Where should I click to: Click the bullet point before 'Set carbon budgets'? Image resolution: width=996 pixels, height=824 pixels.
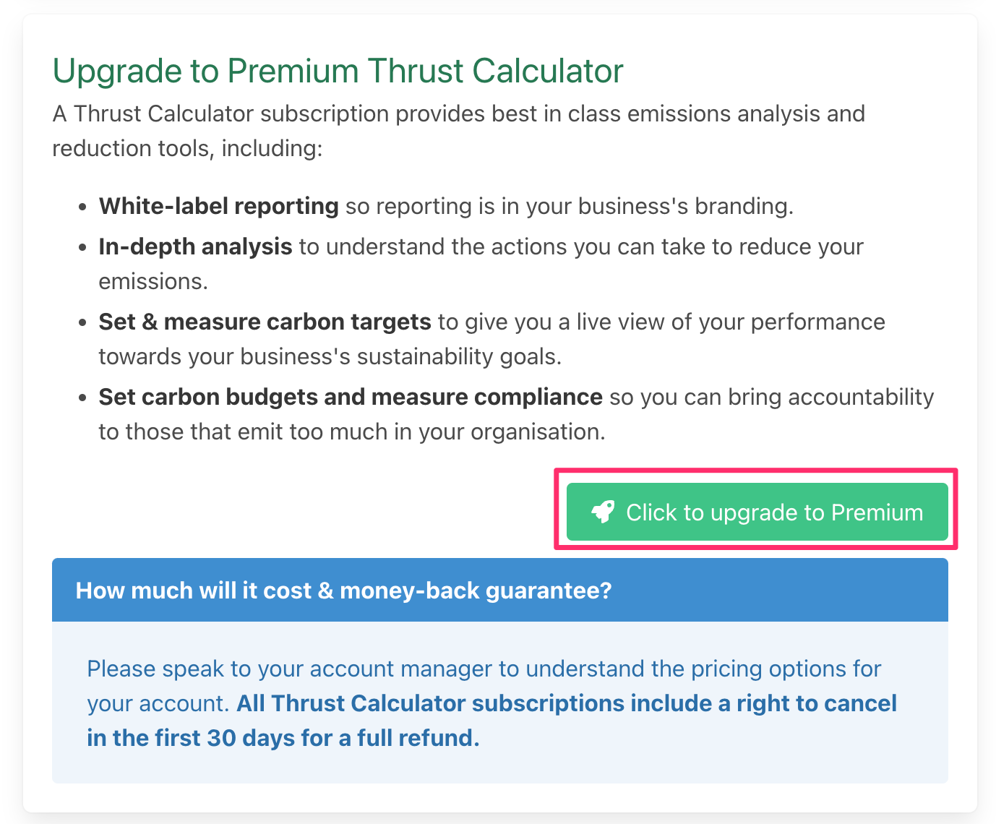83,398
